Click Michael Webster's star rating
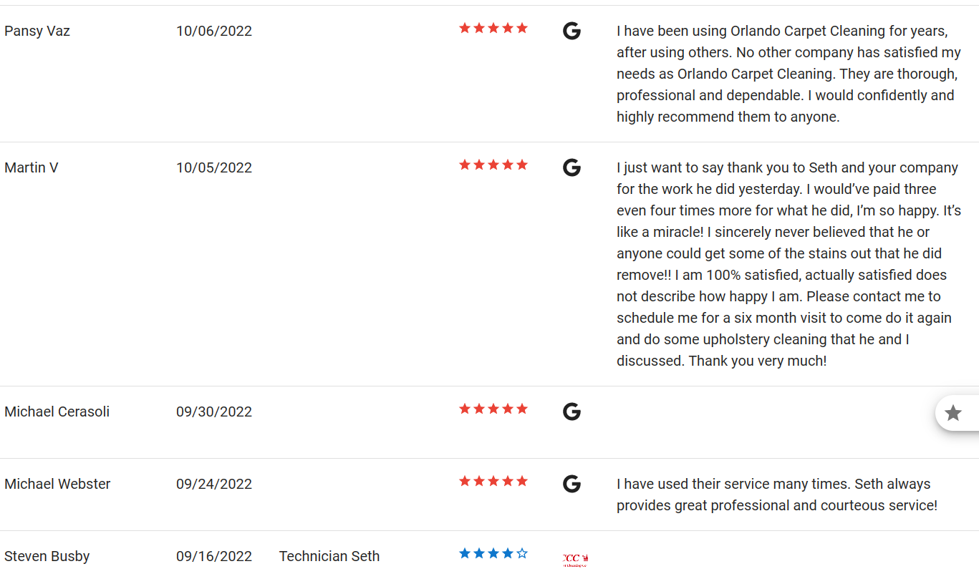 493,481
